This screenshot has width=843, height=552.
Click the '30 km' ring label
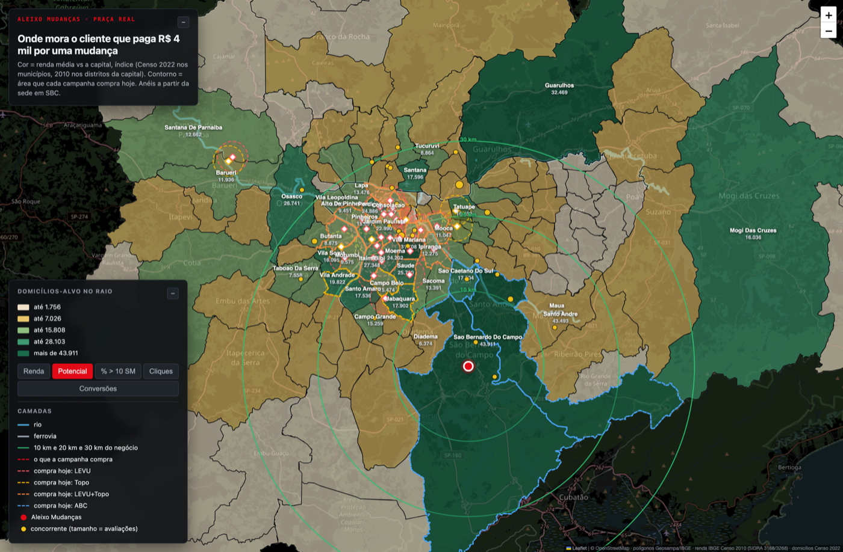[468, 140]
